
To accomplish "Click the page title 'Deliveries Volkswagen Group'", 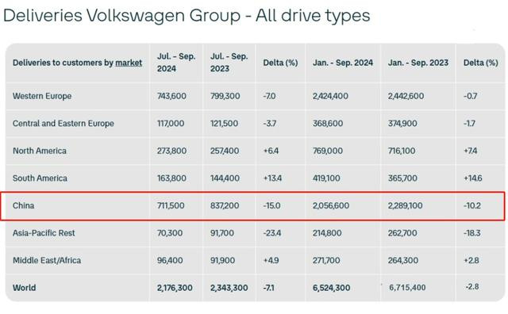I will click(121, 16).
